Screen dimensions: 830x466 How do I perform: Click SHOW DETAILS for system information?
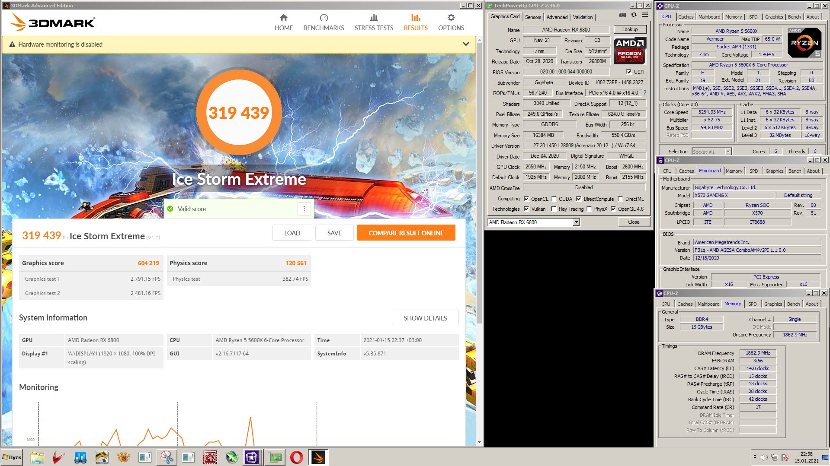425,318
